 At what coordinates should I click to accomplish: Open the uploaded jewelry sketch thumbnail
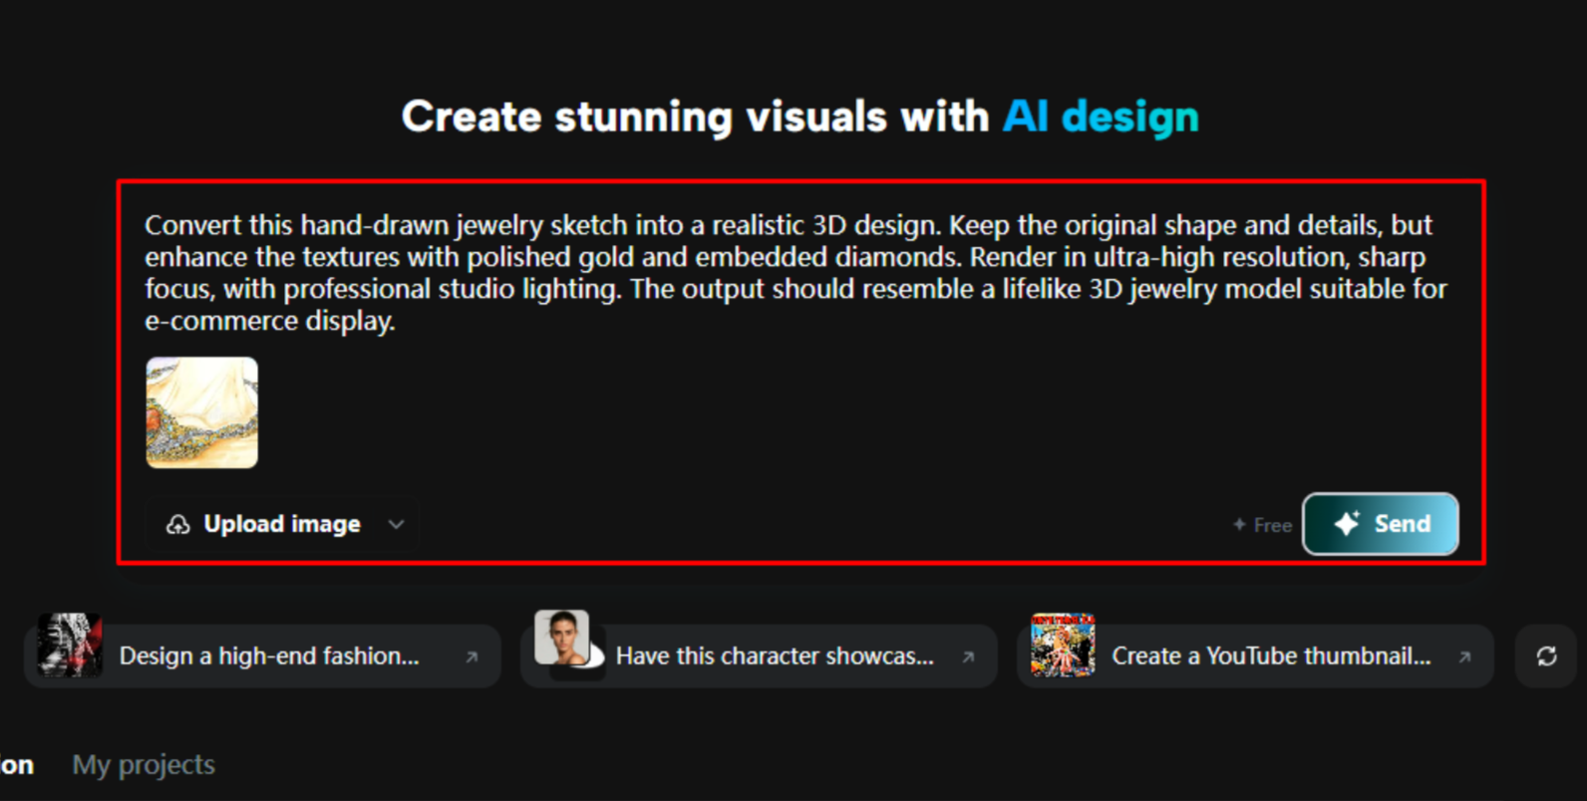coord(202,412)
